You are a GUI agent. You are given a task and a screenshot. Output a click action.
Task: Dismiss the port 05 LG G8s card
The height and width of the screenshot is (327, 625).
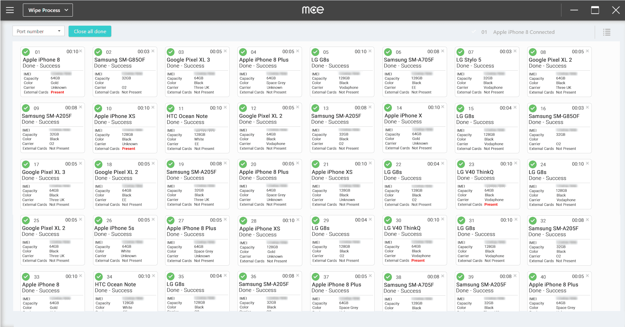coord(370,51)
